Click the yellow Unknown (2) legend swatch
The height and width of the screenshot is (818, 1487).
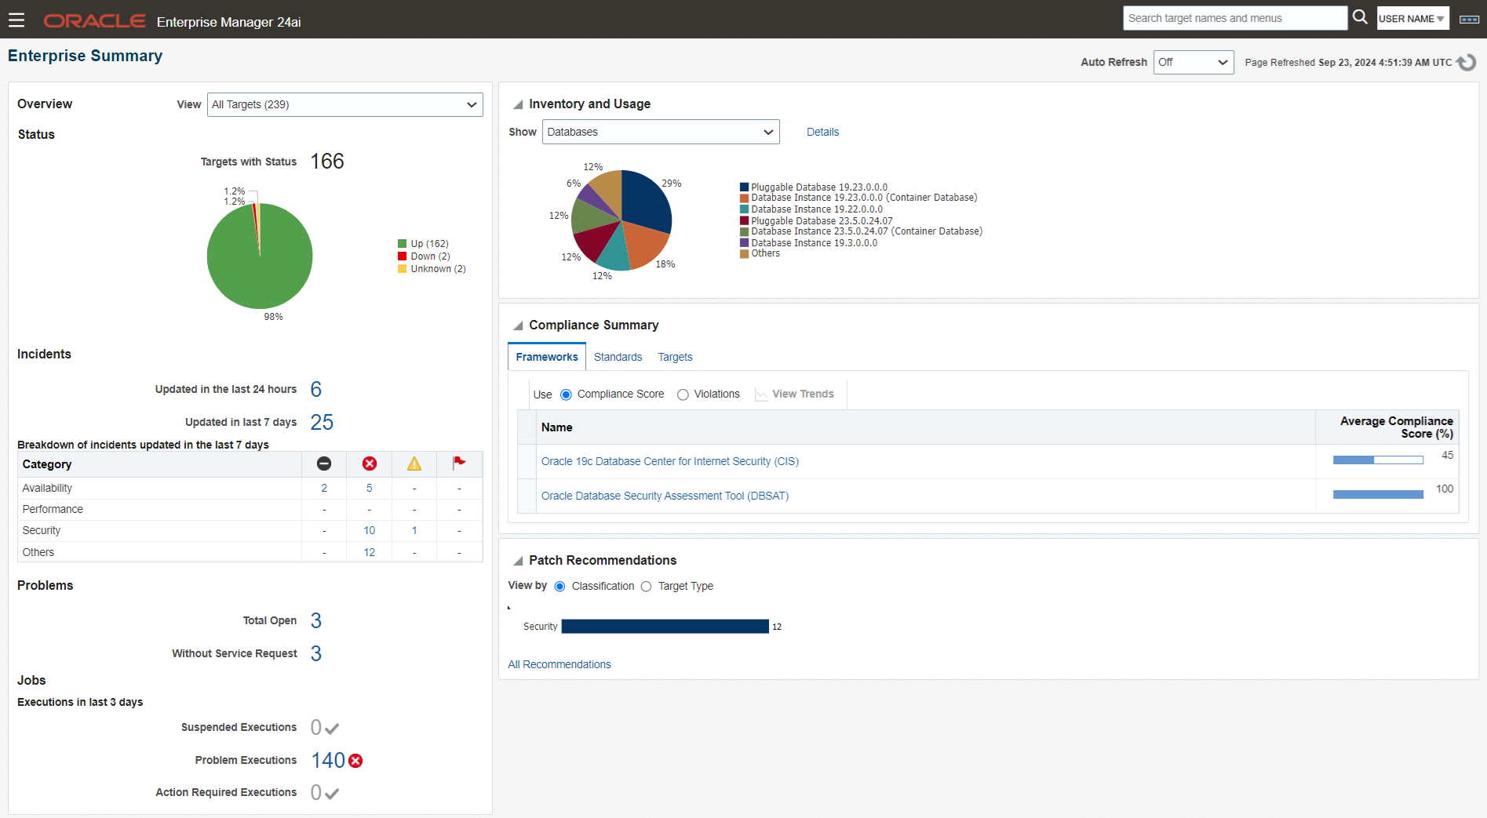pos(402,269)
